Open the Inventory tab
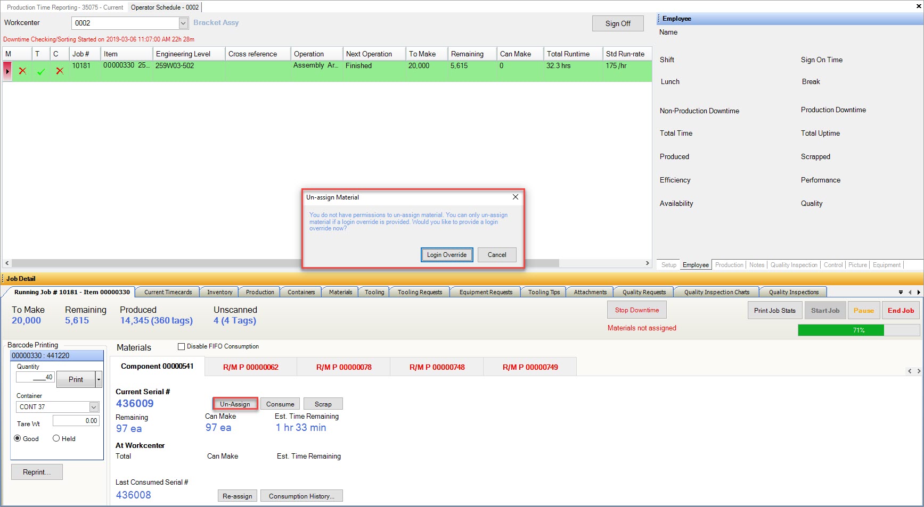Screen dimensions: 924x507 coord(219,292)
